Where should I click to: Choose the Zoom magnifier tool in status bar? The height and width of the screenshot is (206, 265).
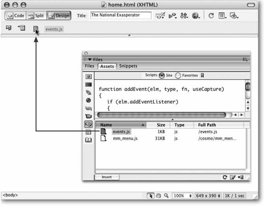tap(166, 196)
